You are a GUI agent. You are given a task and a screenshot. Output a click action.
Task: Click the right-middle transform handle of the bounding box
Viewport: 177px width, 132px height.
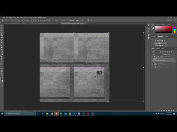[x=143, y=67]
